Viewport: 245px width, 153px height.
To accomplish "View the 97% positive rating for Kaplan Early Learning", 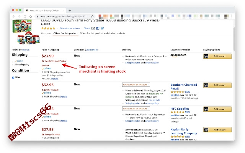I will (x=188, y=137).
